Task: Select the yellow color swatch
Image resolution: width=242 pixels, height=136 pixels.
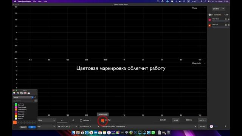Action: click(16, 116)
